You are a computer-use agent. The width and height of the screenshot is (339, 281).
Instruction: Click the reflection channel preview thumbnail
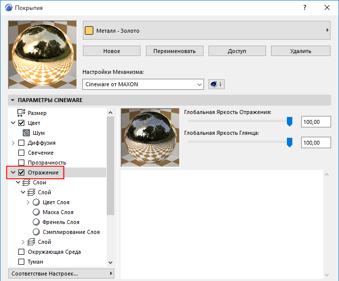pos(150,137)
